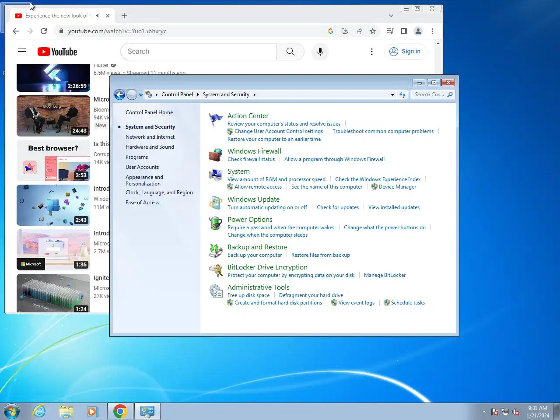Open YouTube settings three-dot menu
Viewport: 560px width, 420px height.
click(372, 52)
